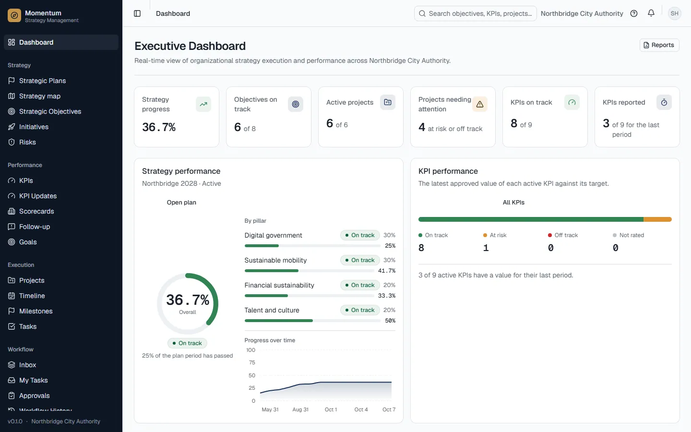Open the Approvals page

point(61,396)
